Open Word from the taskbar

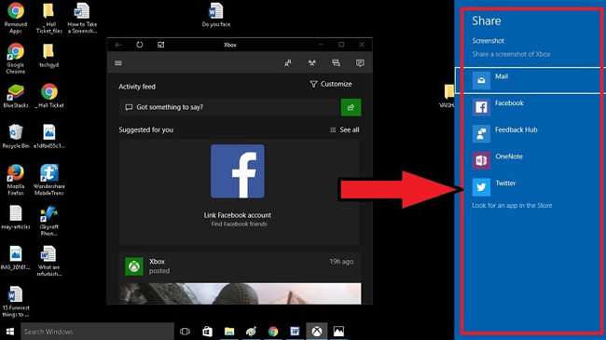pyautogui.click(x=295, y=332)
